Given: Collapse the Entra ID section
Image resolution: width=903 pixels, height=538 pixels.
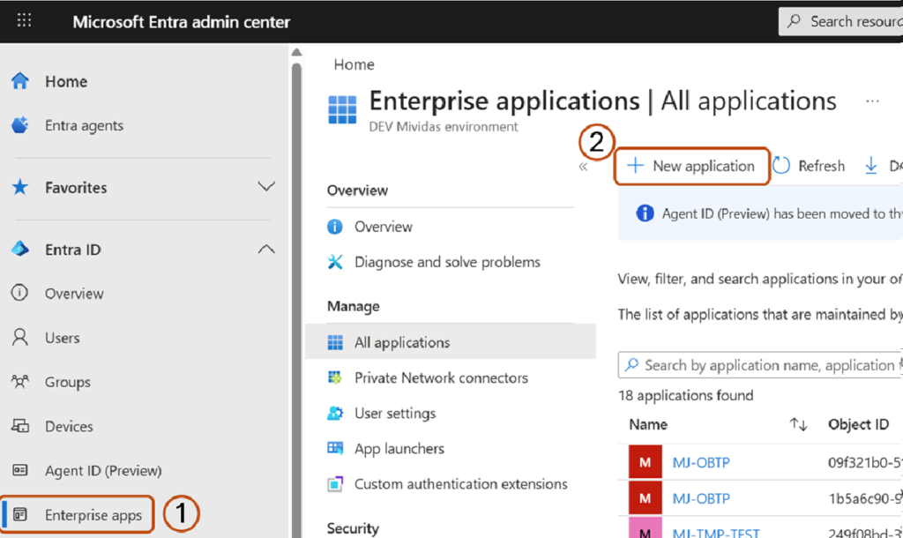Looking at the screenshot, I should [x=265, y=249].
